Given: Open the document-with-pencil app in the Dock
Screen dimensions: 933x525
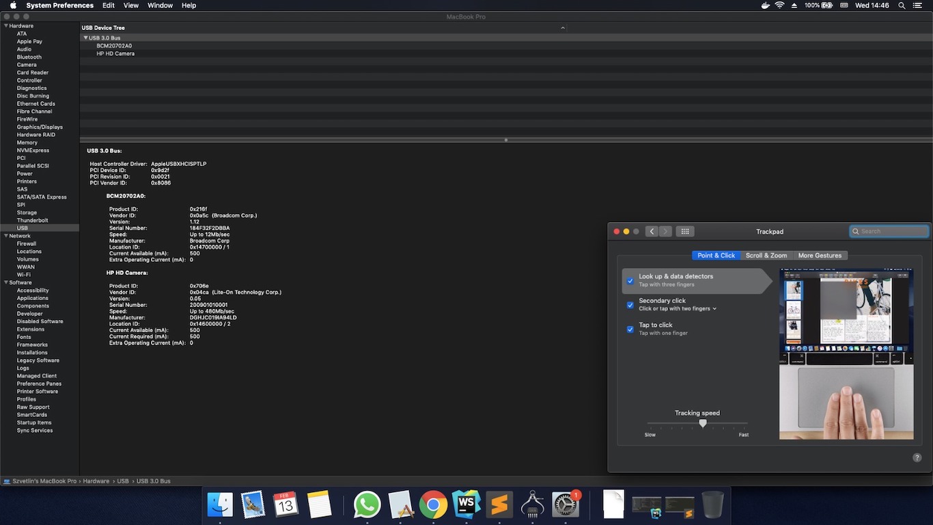Looking at the screenshot, I should pyautogui.click(x=400, y=505).
